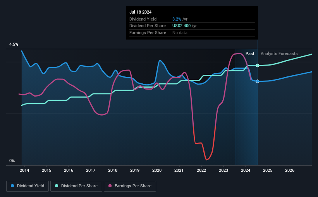Click the teal Dividend Per Share marker at Jul 2024
Viewport: 318px width, 197px height.
(257, 66)
